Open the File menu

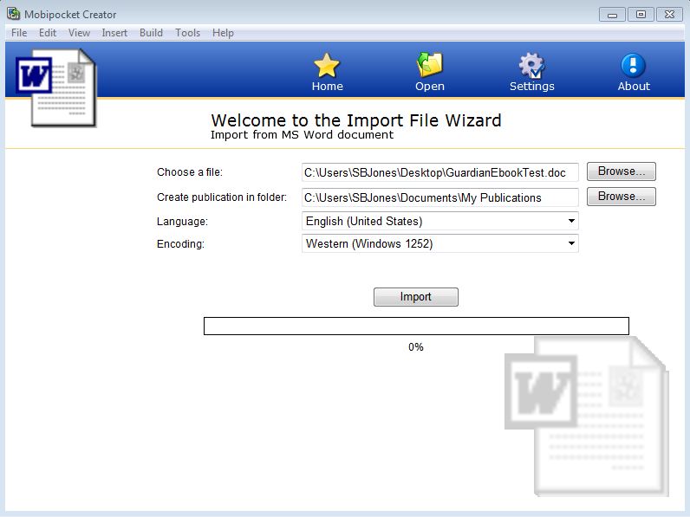click(x=19, y=33)
